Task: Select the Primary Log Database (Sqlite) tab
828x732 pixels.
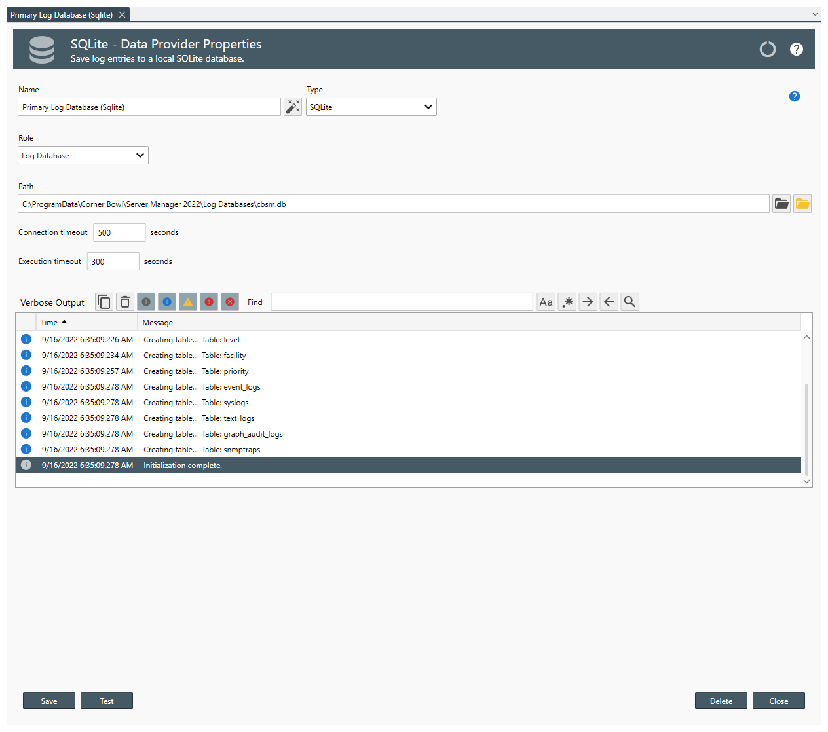Action: pos(62,14)
